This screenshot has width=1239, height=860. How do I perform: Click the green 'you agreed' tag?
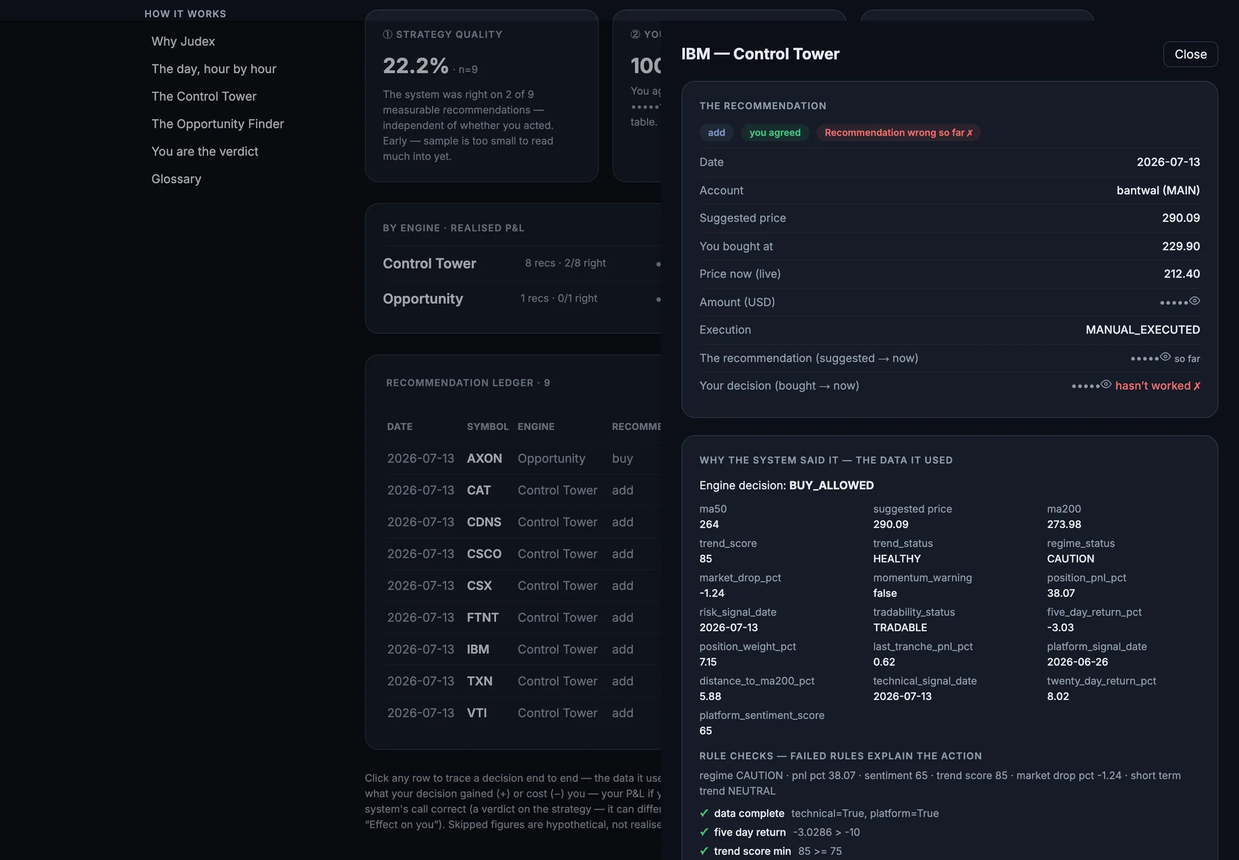coord(774,132)
